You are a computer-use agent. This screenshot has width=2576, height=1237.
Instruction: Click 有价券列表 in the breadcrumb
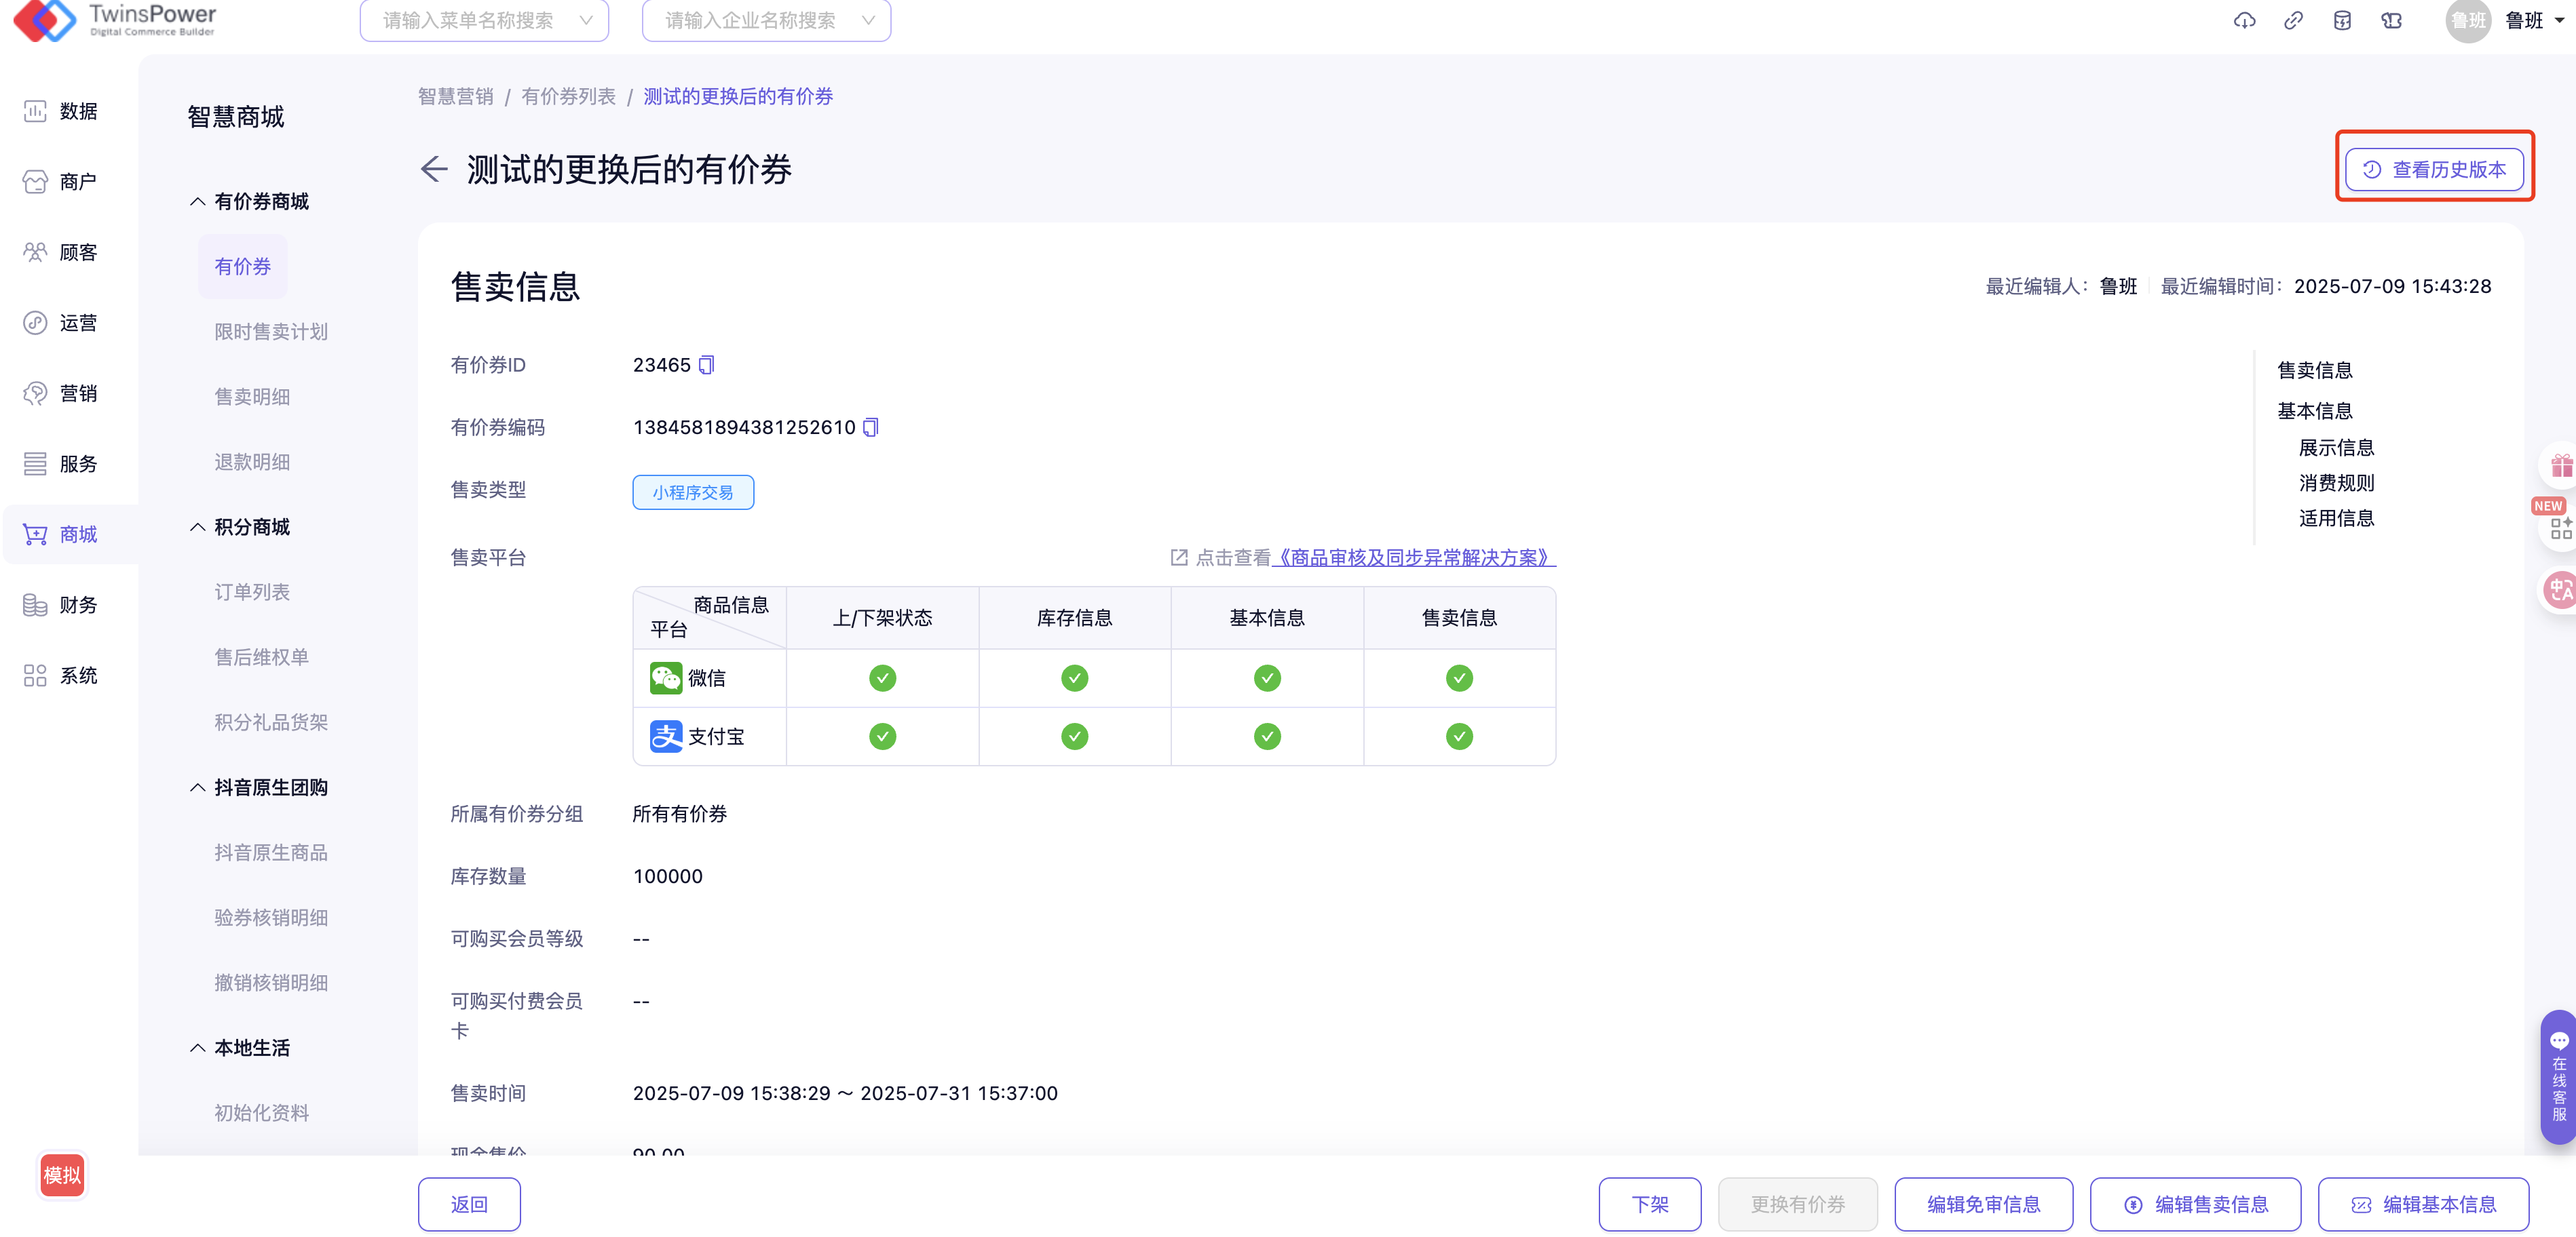tap(568, 96)
